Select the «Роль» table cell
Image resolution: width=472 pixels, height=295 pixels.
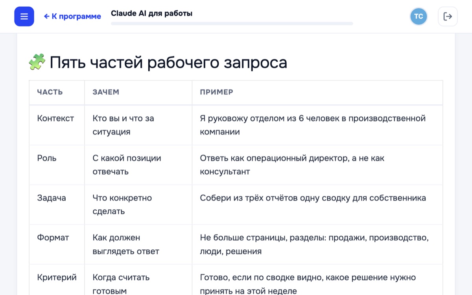click(57, 165)
